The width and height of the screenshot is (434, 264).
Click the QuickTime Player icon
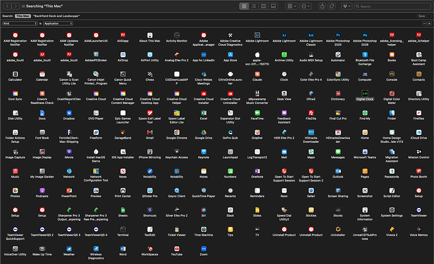[x=203, y=190]
